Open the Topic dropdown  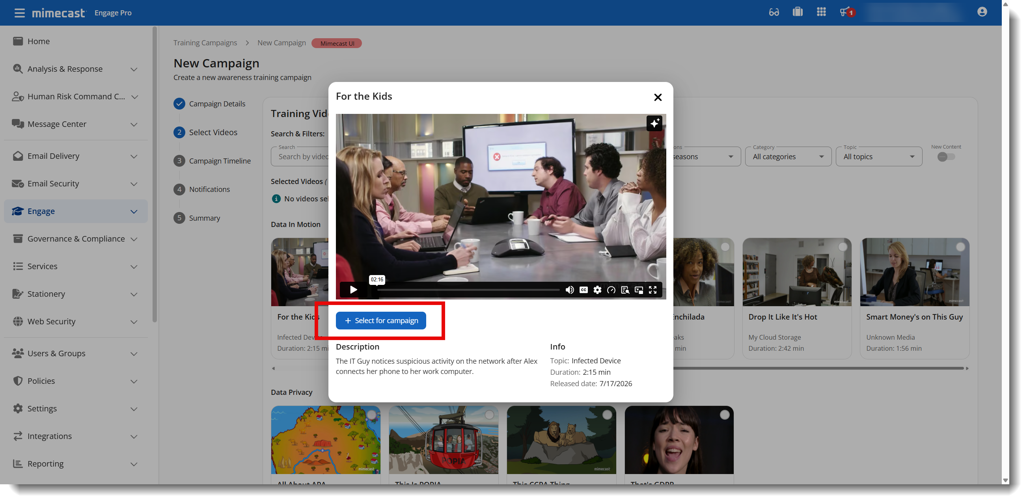[x=878, y=156]
